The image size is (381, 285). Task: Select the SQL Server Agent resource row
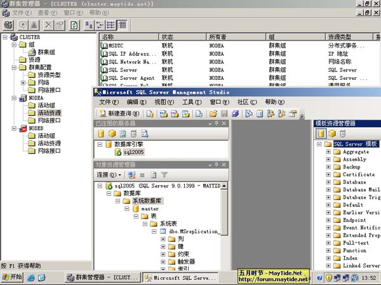click(130, 78)
